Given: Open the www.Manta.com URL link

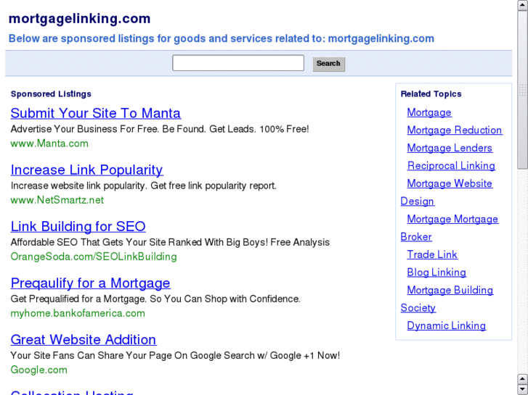Looking at the screenshot, I should click(49, 144).
